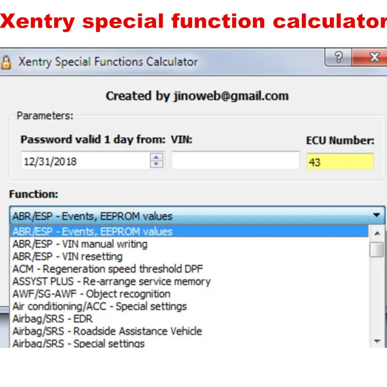
Task: Click the yellow ECU Number field
Action: [340, 162]
